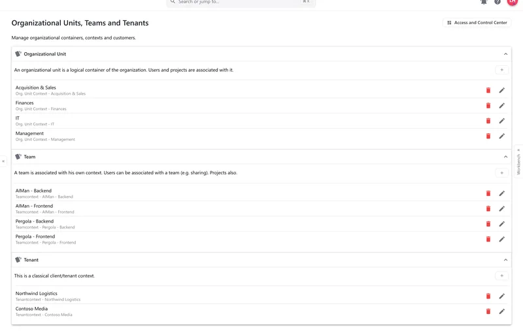Select the Pergola - Backend row name

click(x=35, y=221)
